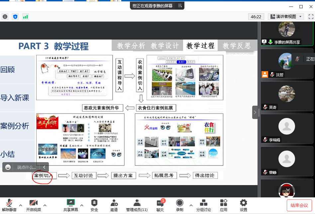Viewport: 315px width, 214px height.
Task: Check the green network signal icon
Action: (x=25, y=17)
